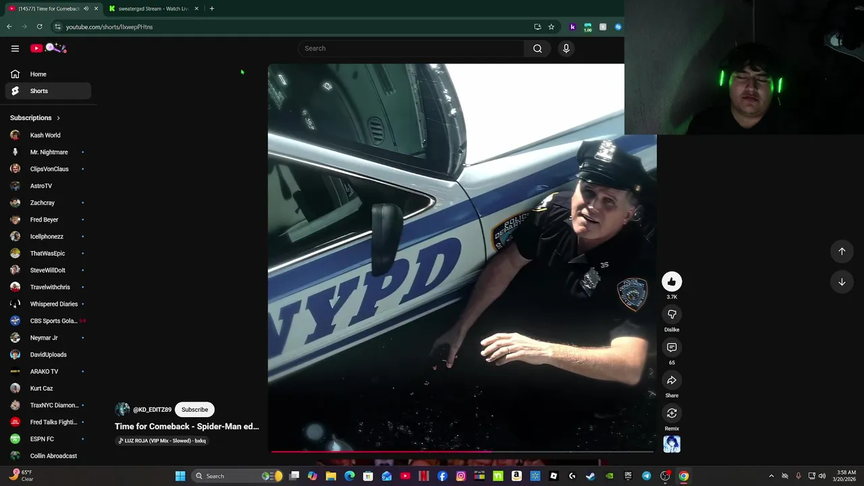
Task: Click the LUZ ROJA sound link
Action: click(162, 441)
